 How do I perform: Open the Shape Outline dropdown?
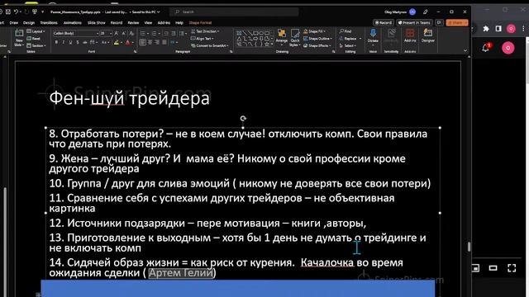317,39
